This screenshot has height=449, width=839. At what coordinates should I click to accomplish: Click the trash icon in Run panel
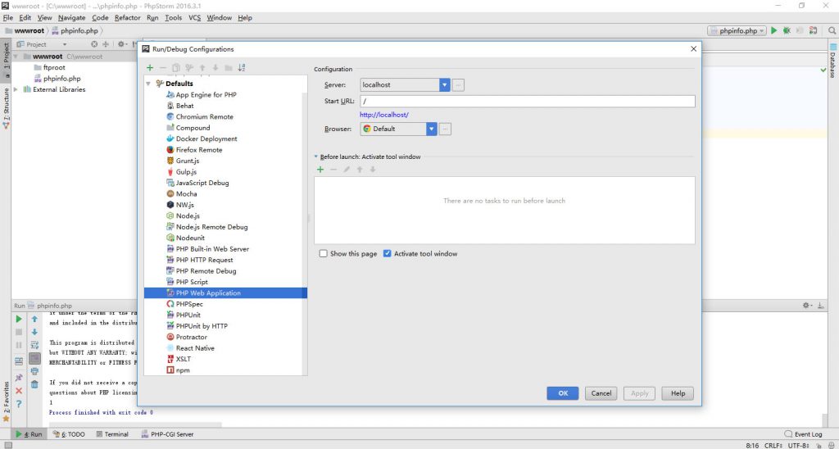coord(34,384)
